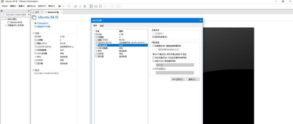Toggle the 启动时连接(O) checkbox

point(154,37)
